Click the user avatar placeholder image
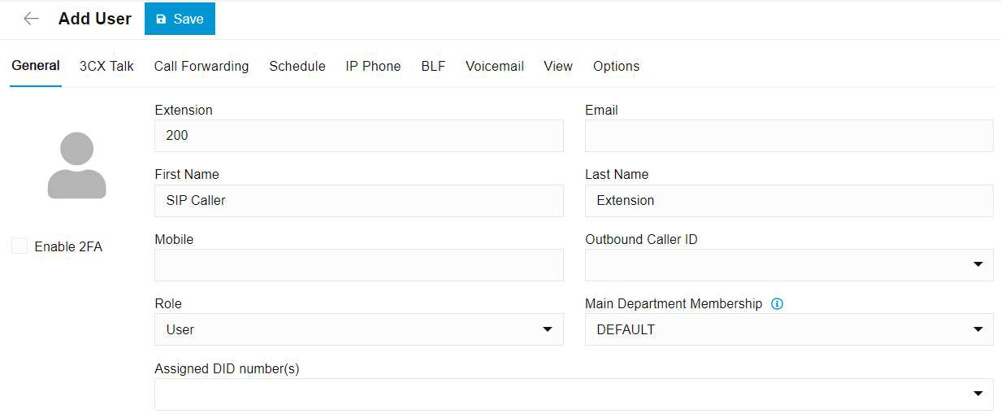Viewport: 1001px width, 418px height. click(x=77, y=166)
